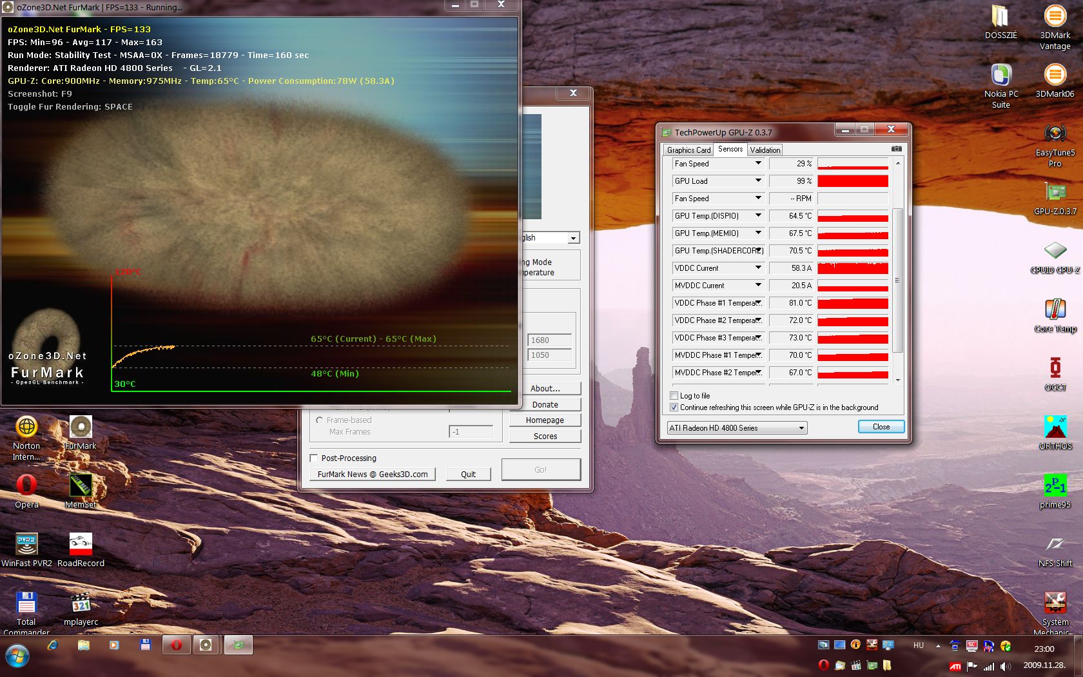
Task: Switch to Graphics Card tab
Action: (688, 150)
